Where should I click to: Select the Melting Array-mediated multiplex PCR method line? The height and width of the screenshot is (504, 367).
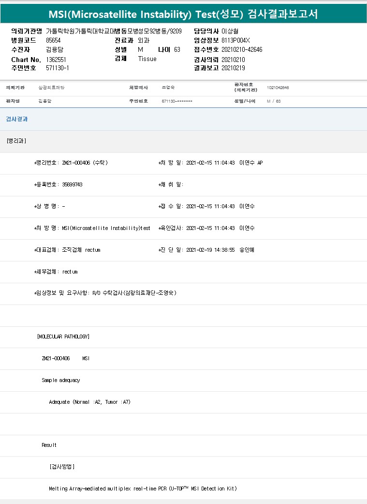point(143,489)
